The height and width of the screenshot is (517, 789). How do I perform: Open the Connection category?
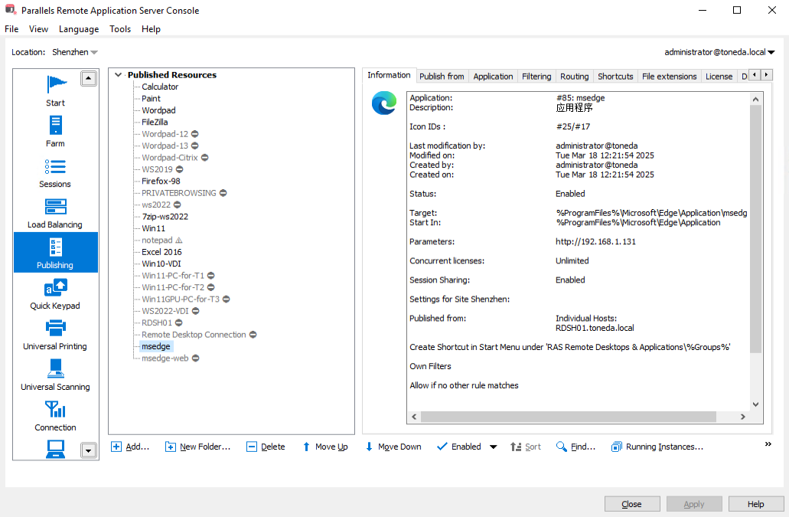(x=55, y=415)
